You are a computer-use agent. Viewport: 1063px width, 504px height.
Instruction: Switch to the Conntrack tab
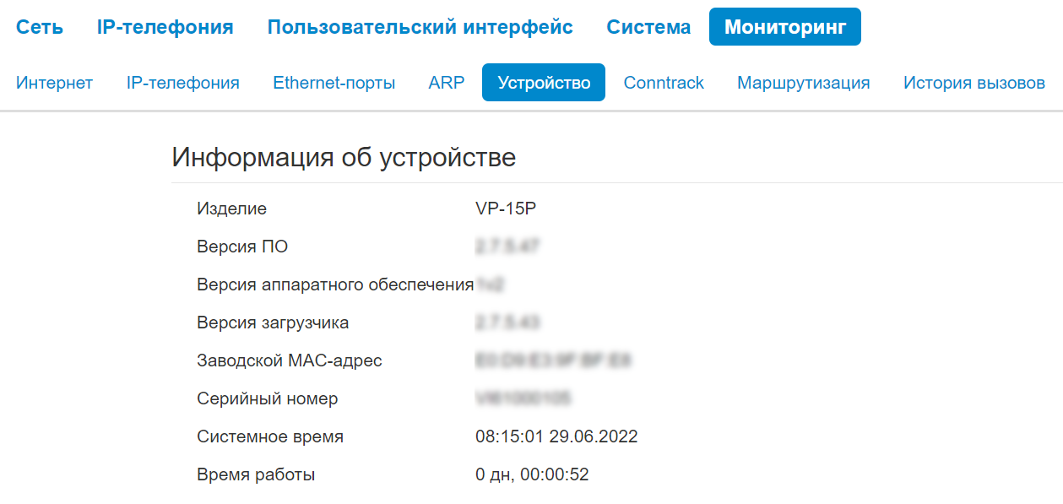point(664,83)
